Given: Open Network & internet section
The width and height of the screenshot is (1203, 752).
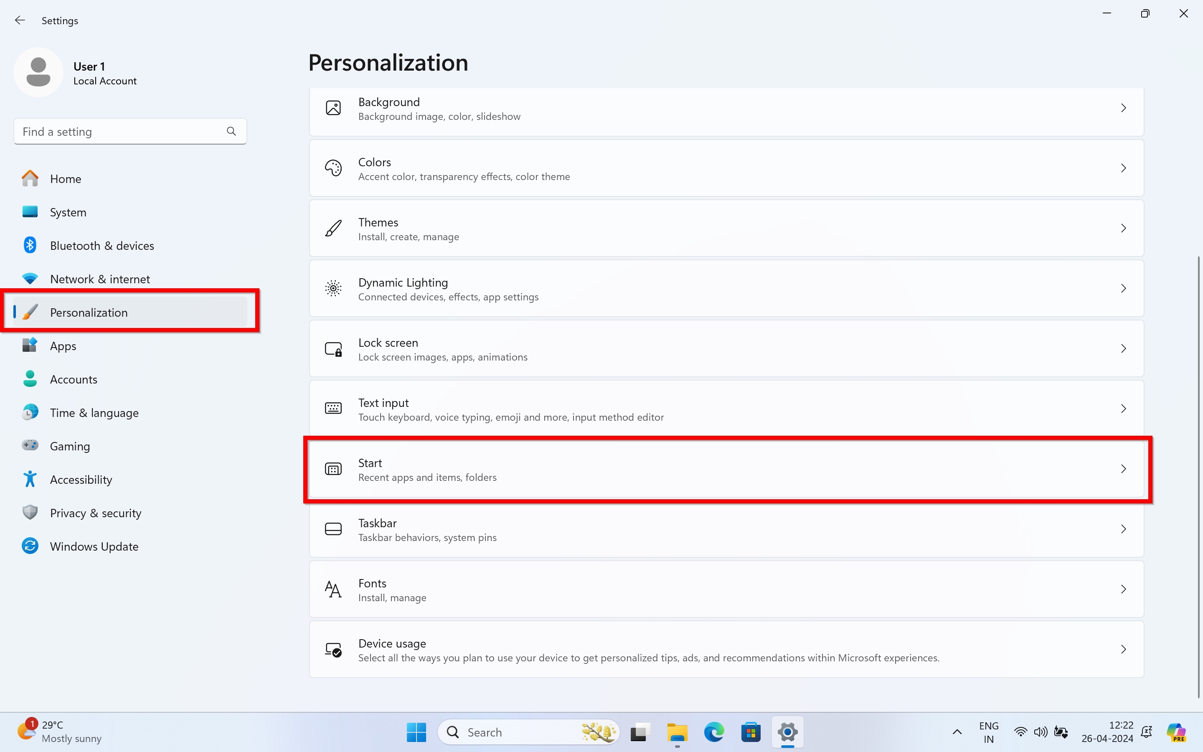Looking at the screenshot, I should point(130,279).
